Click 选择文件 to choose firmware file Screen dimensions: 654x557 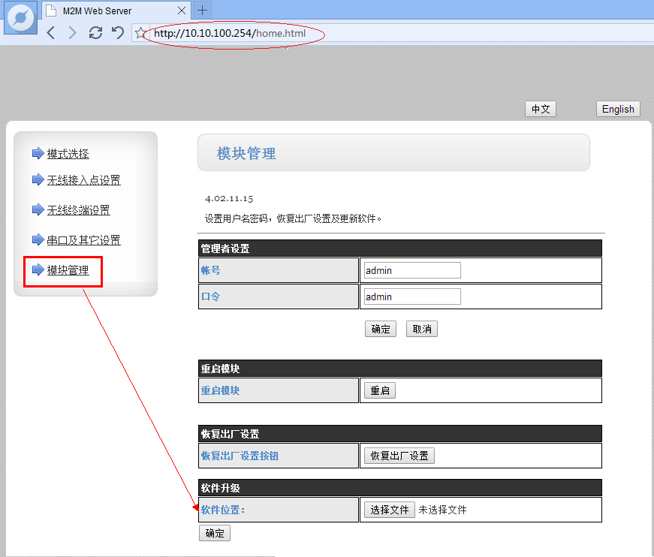coord(390,510)
